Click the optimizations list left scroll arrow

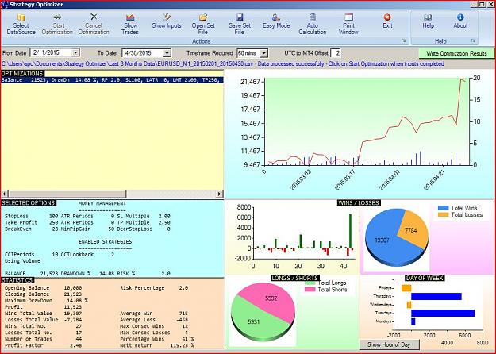pyautogui.click(x=4, y=194)
